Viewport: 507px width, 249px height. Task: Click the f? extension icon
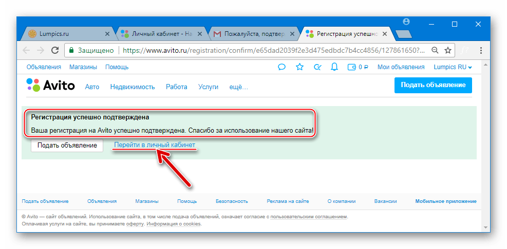tap(465, 50)
